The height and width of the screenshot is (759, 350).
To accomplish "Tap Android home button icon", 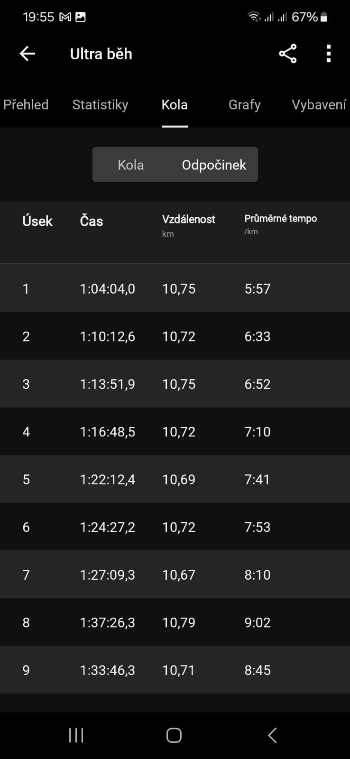I will coord(174,735).
